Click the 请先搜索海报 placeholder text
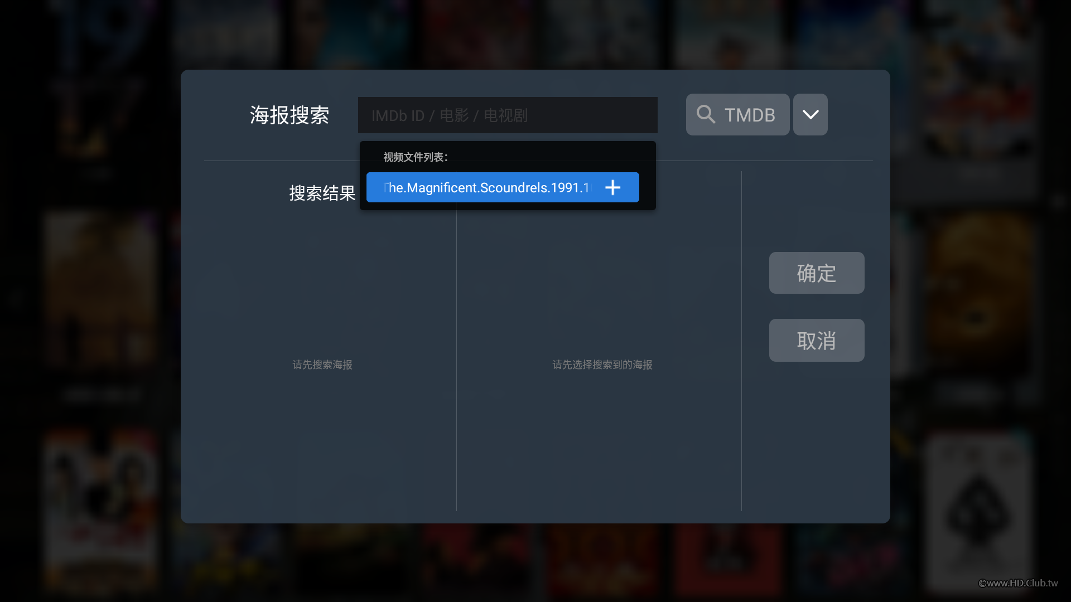The width and height of the screenshot is (1071, 602). pos(322,365)
